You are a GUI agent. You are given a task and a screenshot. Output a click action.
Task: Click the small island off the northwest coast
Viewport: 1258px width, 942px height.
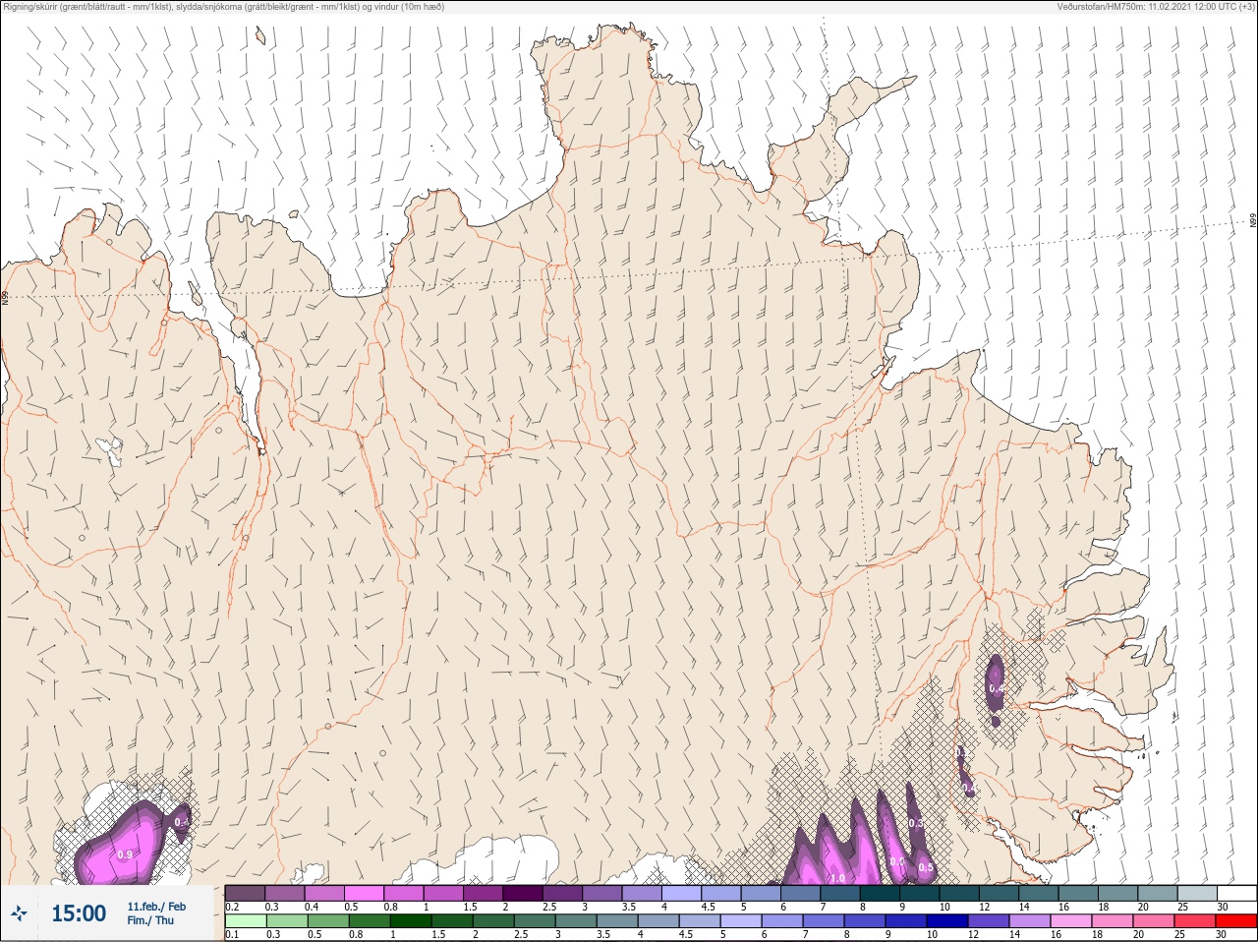(260, 35)
